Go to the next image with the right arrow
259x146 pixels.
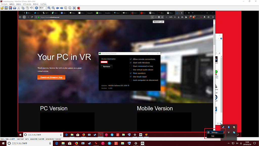click(x=62, y=8)
